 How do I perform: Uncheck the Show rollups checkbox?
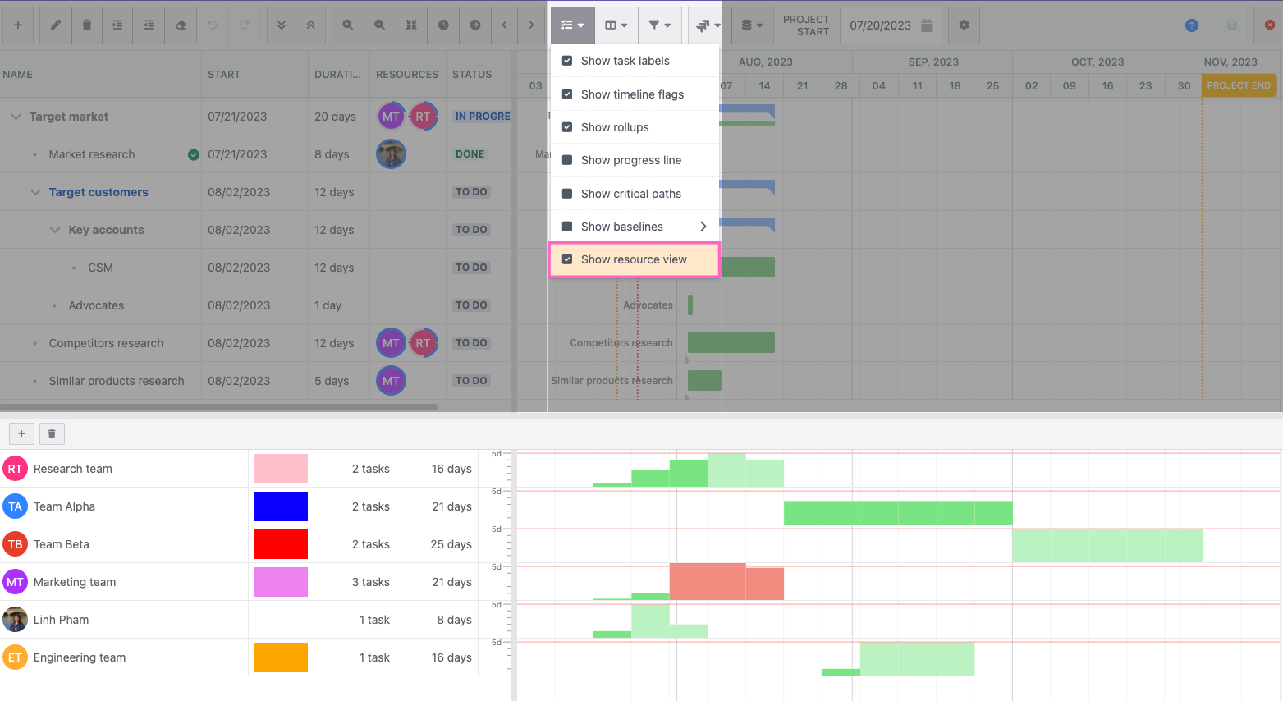567,127
